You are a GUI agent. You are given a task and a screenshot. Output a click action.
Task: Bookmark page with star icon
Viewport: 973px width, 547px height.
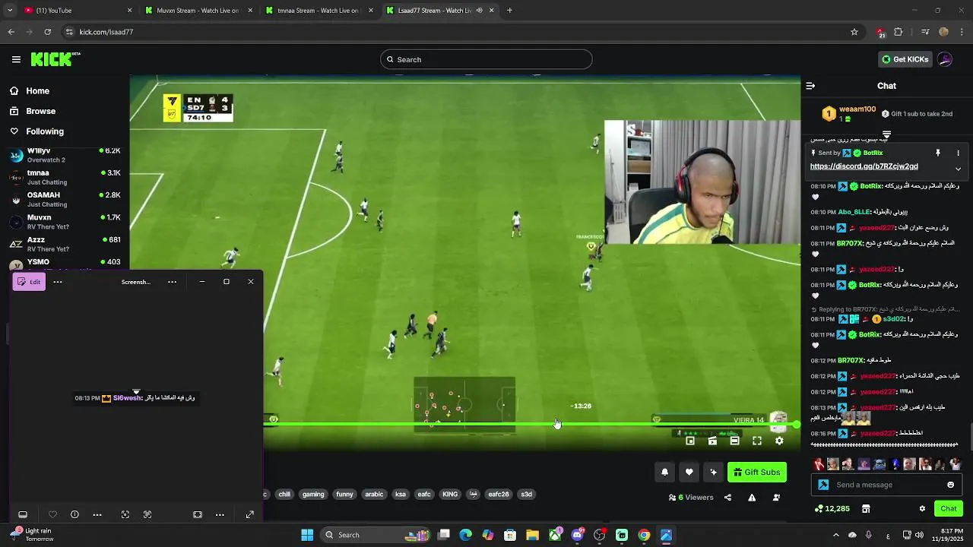854,32
